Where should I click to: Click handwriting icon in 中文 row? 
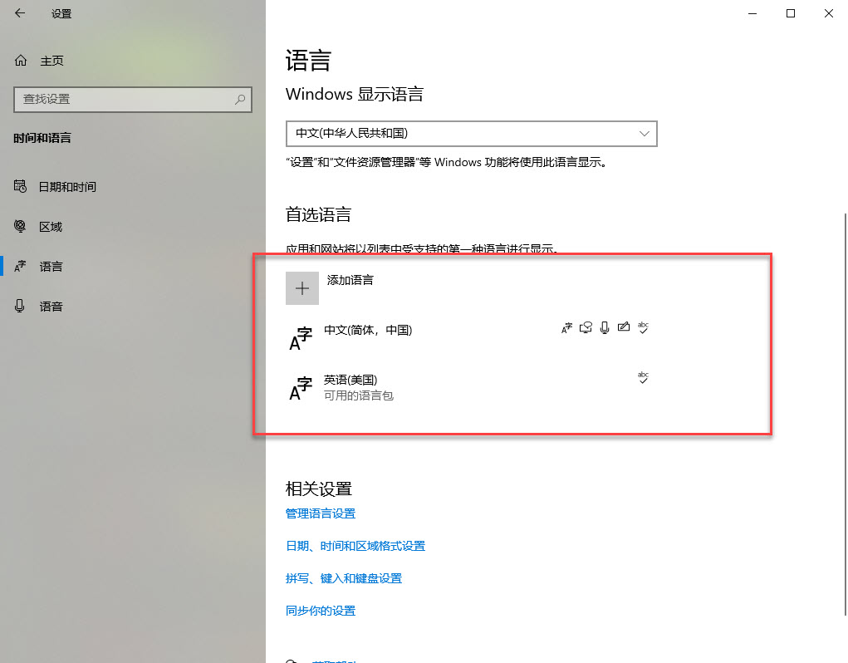[624, 327]
